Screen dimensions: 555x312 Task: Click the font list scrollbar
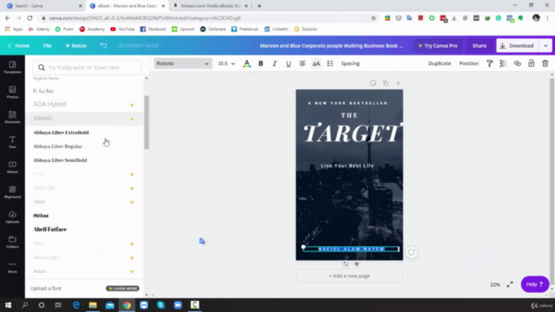[147, 122]
